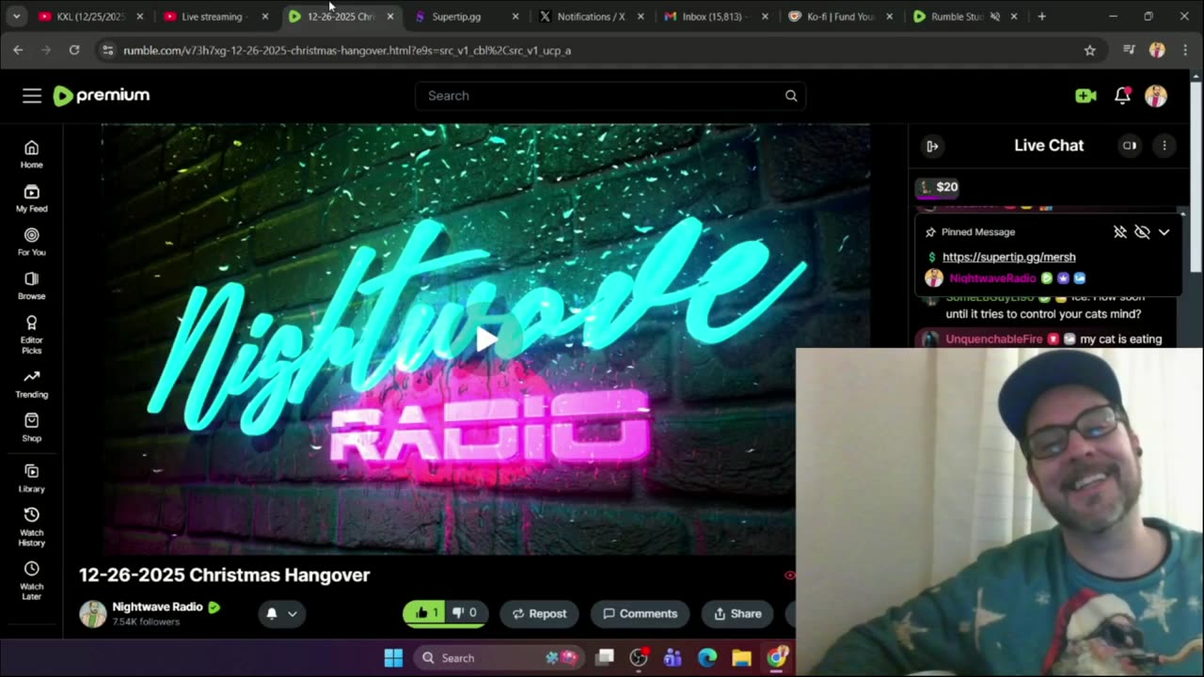This screenshot has width=1204, height=677.
Task: Click NightwaveRadio username in pinned message
Action: point(992,278)
